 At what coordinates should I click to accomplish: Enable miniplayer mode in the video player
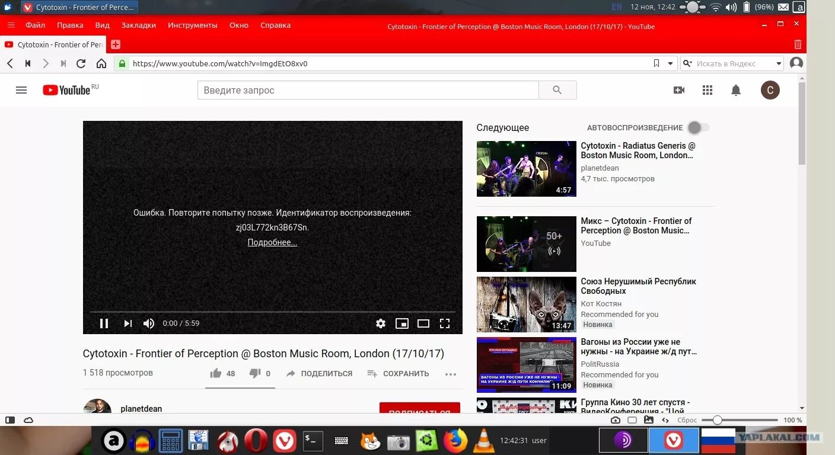click(x=402, y=323)
